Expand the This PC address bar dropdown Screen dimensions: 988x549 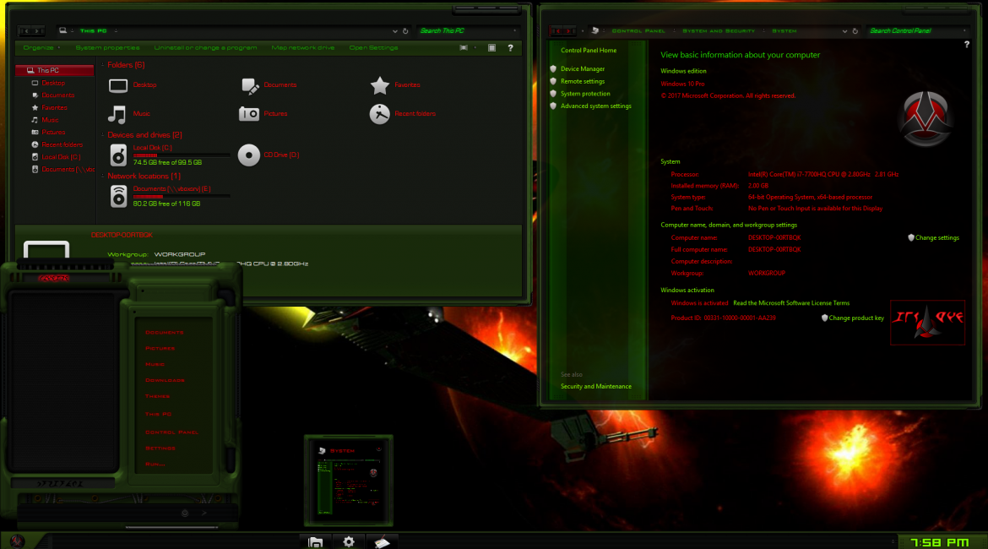(x=395, y=31)
